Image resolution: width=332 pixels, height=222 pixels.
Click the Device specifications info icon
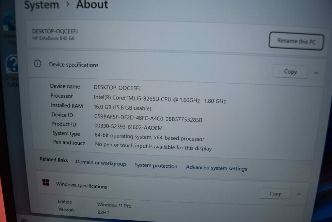[38, 64]
